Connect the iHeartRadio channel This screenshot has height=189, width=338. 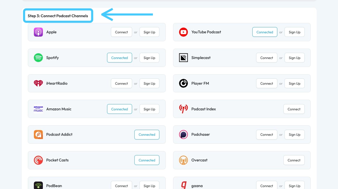click(121, 83)
